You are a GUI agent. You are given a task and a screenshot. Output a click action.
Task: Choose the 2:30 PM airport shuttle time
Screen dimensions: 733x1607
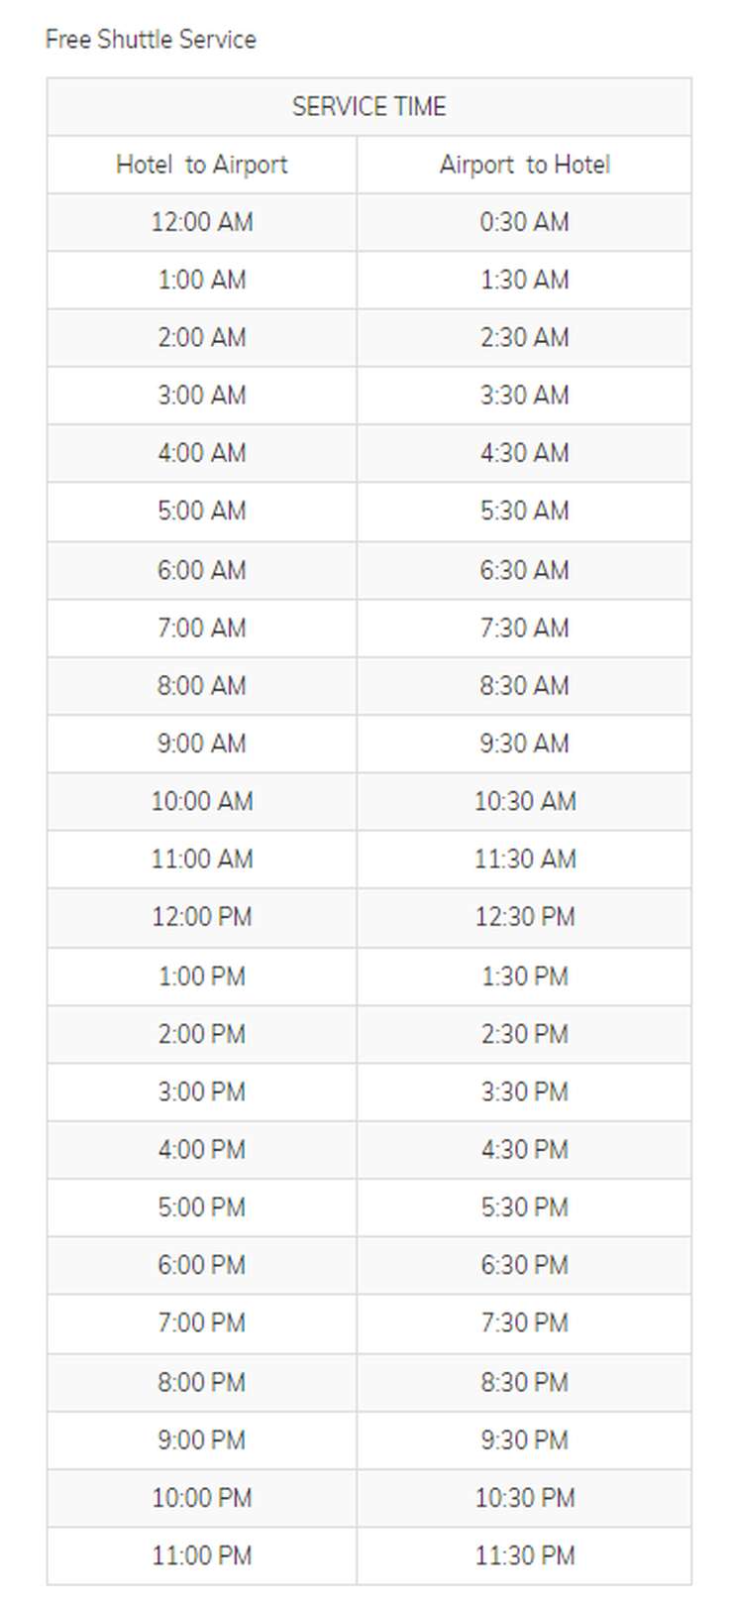524,1034
